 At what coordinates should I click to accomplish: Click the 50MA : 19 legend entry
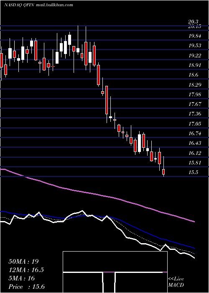click(x=23, y=262)
